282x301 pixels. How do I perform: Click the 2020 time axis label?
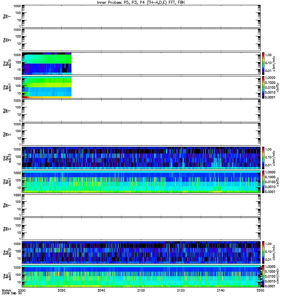coord(62,290)
